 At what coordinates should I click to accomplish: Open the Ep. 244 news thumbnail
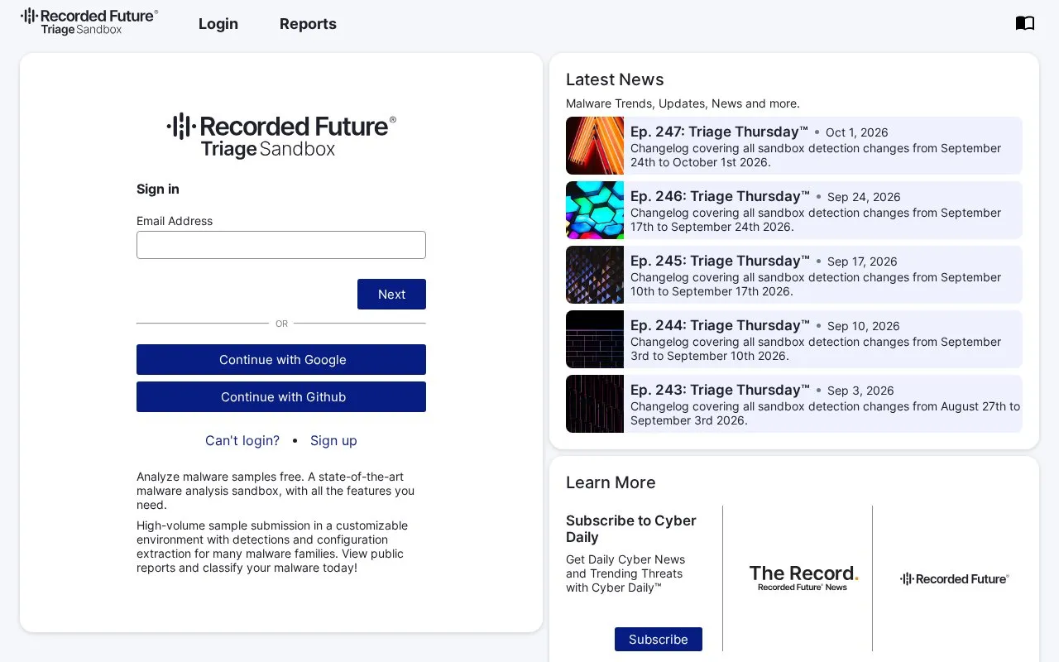tap(595, 339)
